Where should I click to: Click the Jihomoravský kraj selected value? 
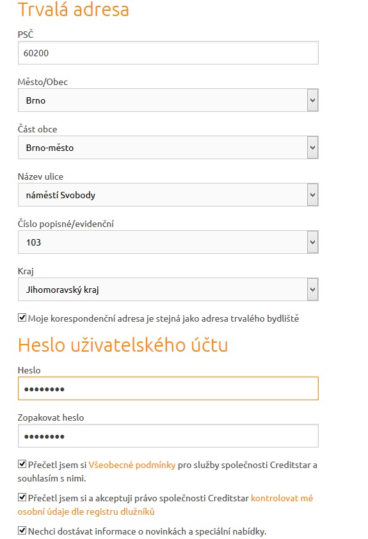click(62, 290)
